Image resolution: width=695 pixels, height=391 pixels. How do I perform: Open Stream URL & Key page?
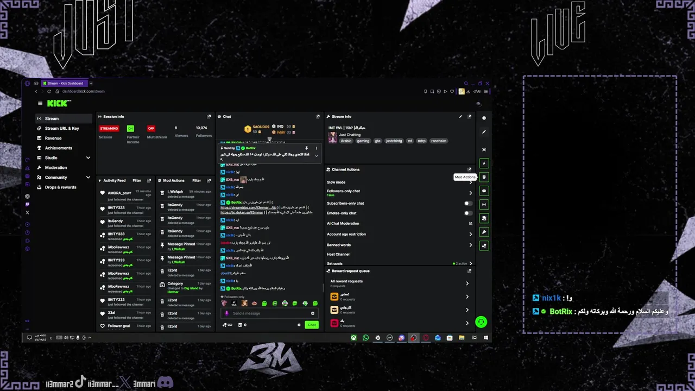64,128
